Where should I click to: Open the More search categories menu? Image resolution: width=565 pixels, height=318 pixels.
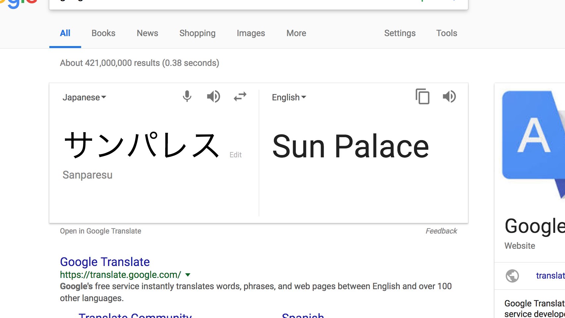pos(296,33)
